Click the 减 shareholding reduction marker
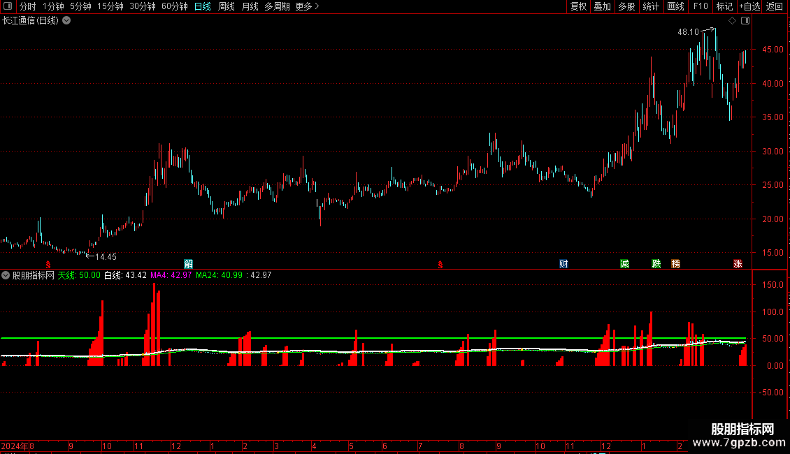The width and height of the screenshot is (790, 454). pyautogui.click(x=625, y=264)
